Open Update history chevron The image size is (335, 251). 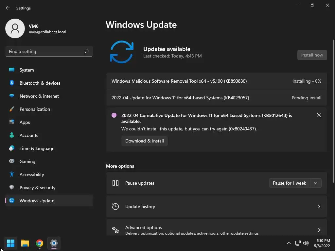coord(319,207)
